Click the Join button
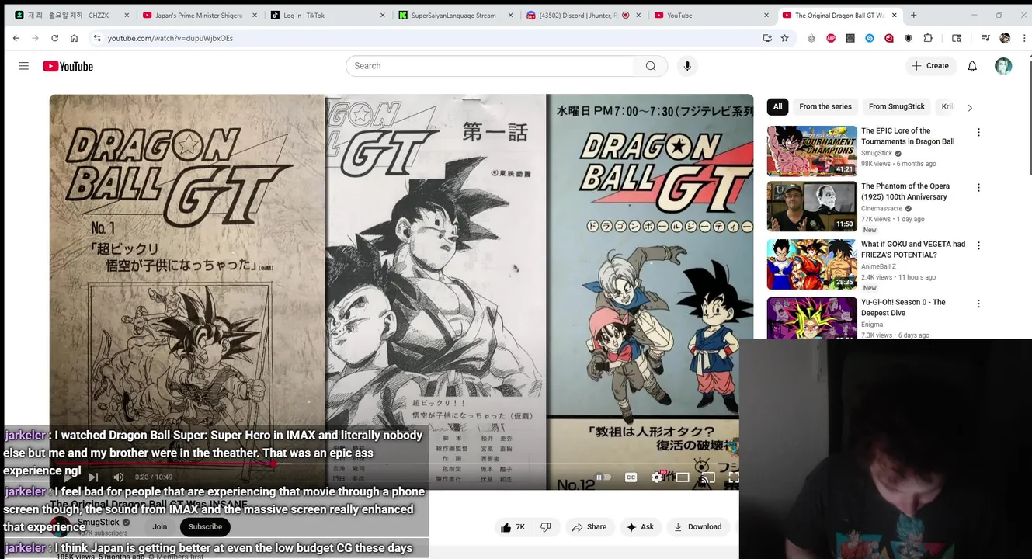 coord(160,527)
